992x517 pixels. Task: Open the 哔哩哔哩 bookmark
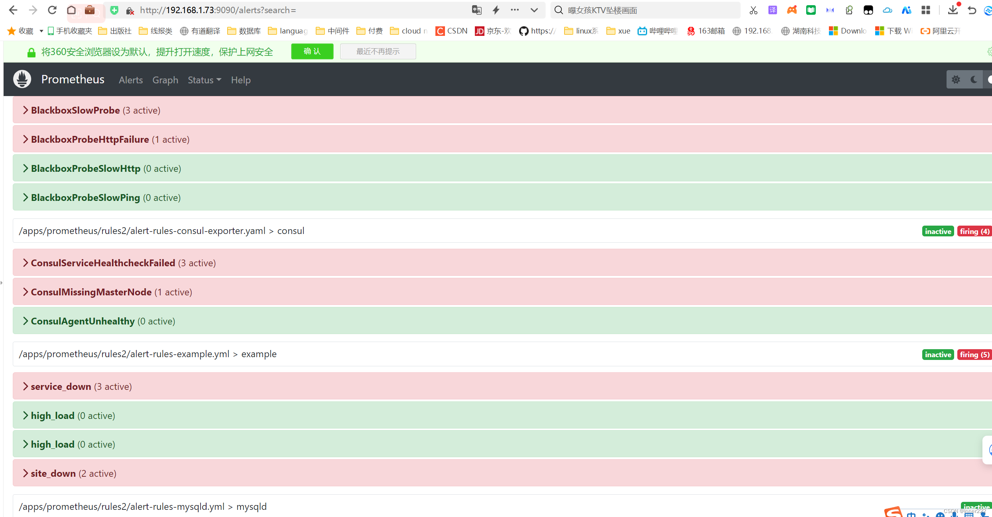click(657, 31)
